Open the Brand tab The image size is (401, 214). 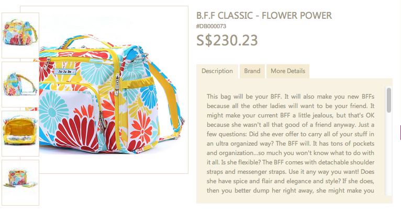coord(252,71)
